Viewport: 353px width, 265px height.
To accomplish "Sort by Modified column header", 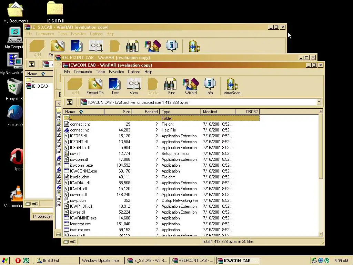I will [218, 111].
